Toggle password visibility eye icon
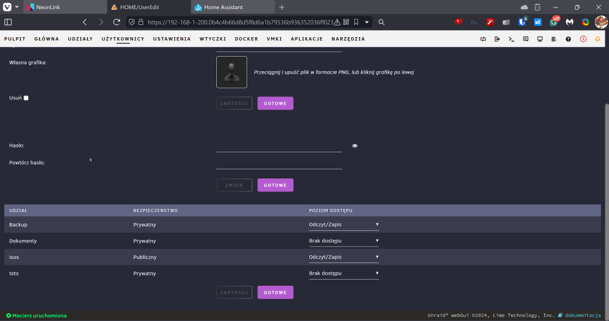This screenshot has width=609, height=321. tap(354, 146)
